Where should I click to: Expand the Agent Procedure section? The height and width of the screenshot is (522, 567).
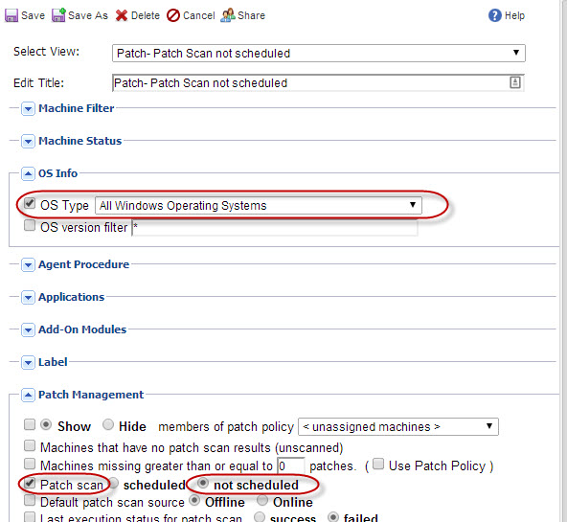[x=28, y=264]
